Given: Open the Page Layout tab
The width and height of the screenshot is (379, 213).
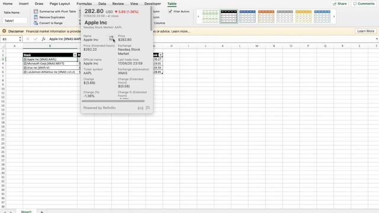Looking at the screenshot, I should coord(60,4).
